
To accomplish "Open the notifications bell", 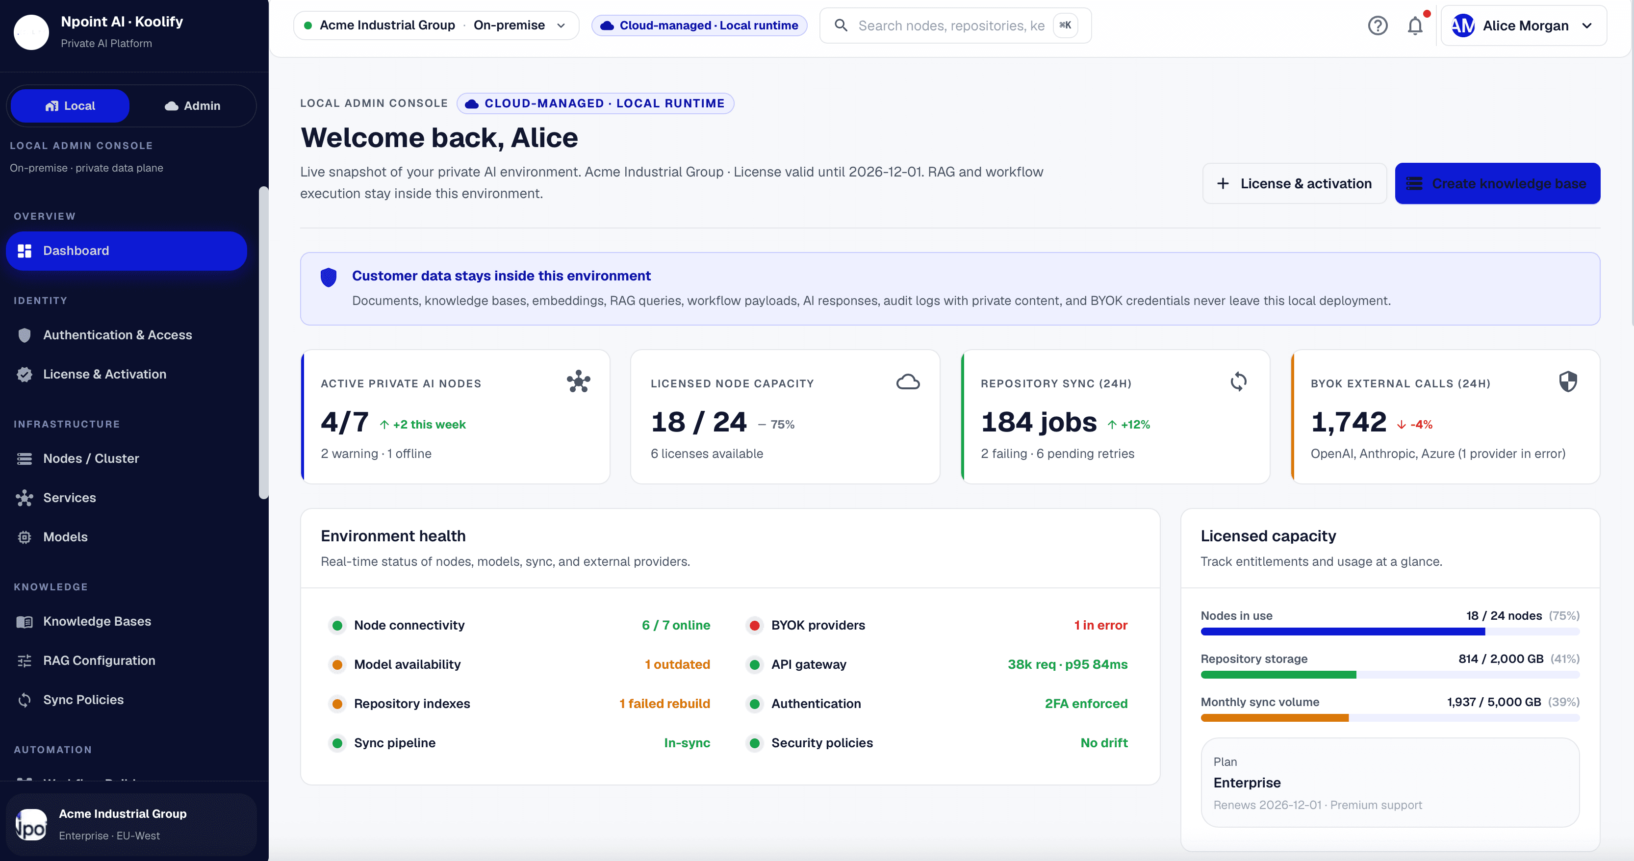I will point(1415,25).
